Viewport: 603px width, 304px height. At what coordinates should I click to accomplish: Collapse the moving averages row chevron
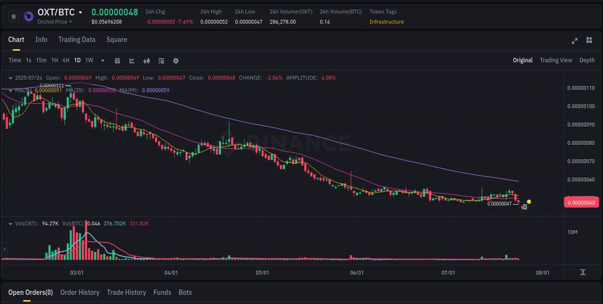tap(11, 90)
